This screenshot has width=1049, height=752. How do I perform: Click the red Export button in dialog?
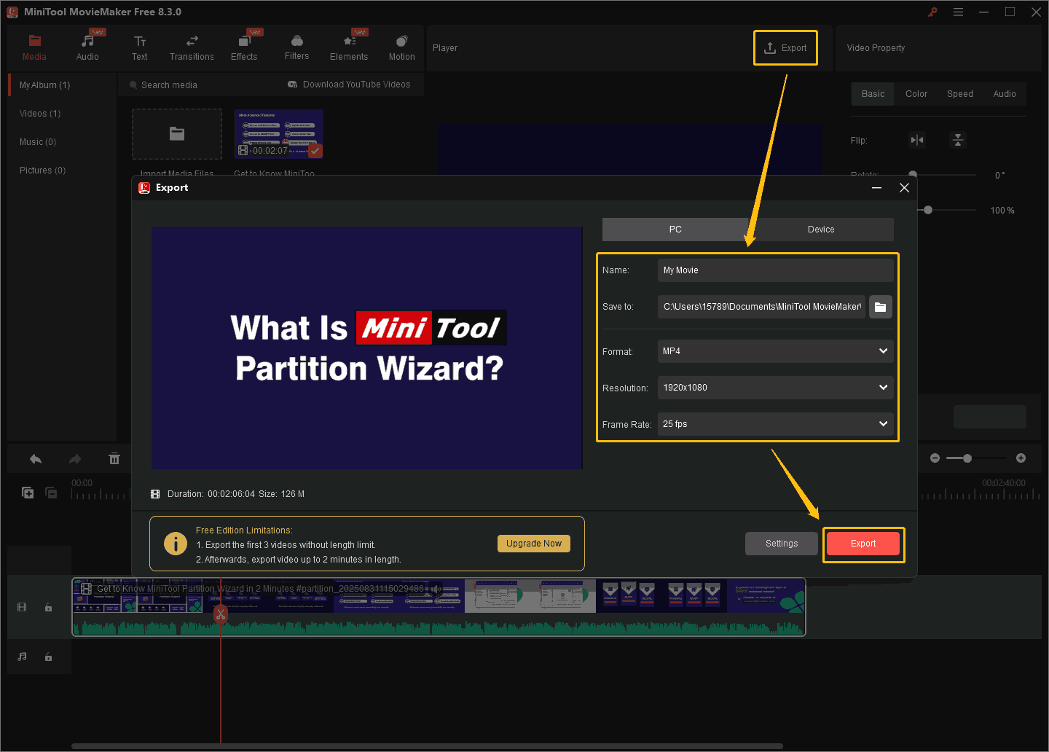tap(863, 544)
